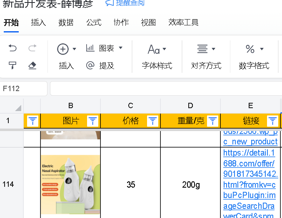Image resolution: width=282 pixels, height=218 pixels.
Task: Switch to the 插入 tab
Action: (38, 22)
